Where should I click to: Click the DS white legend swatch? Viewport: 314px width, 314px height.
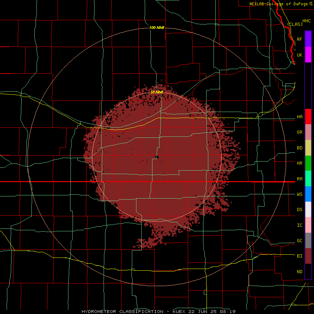point(308,209)
